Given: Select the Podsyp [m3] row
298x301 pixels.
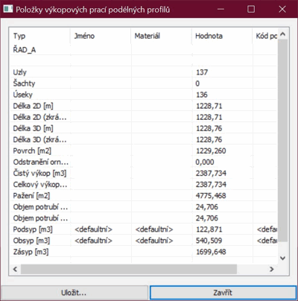Looking at the screenshot, I should point(143,229).
